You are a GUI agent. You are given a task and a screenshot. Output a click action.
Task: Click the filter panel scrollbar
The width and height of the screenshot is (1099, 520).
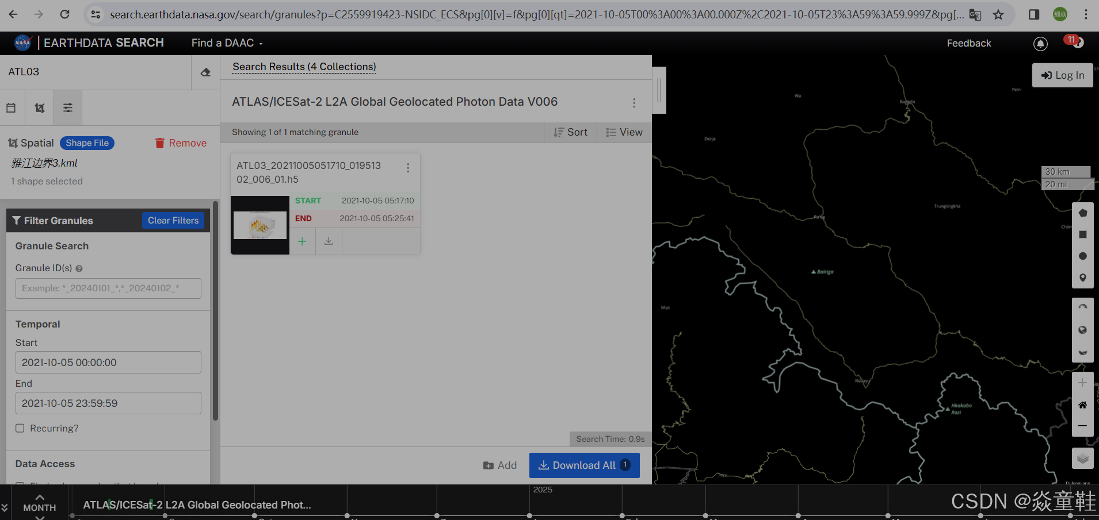pyautogui.click(x=215, y=310)
